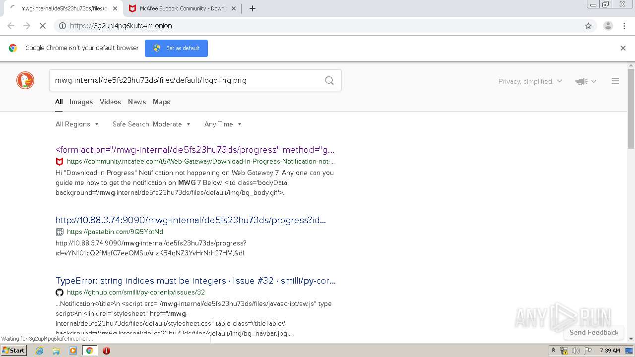This screenshot has height=357, width=635.
Task: Click the Chrome forward arrow
Action: pyautogui.click(x=27, y=26)
